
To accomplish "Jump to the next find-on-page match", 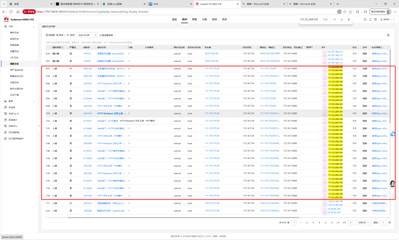I will (342, 19).
